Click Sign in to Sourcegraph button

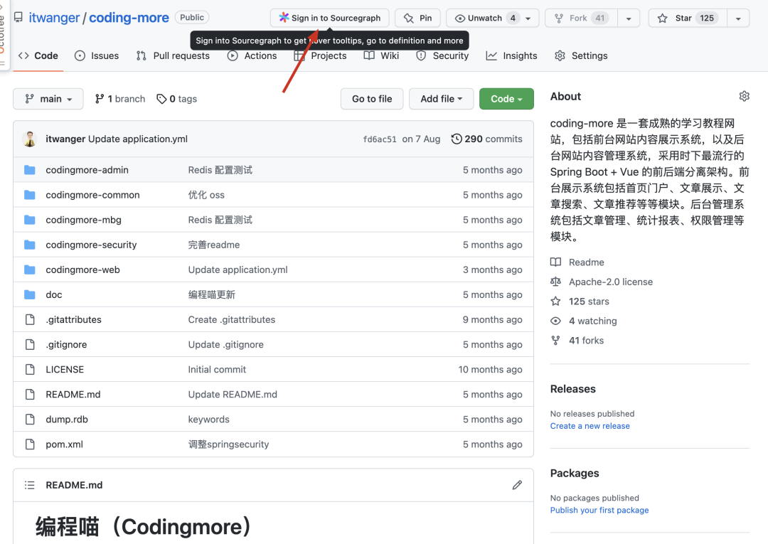pyautogui.click(x=330, y=18)
